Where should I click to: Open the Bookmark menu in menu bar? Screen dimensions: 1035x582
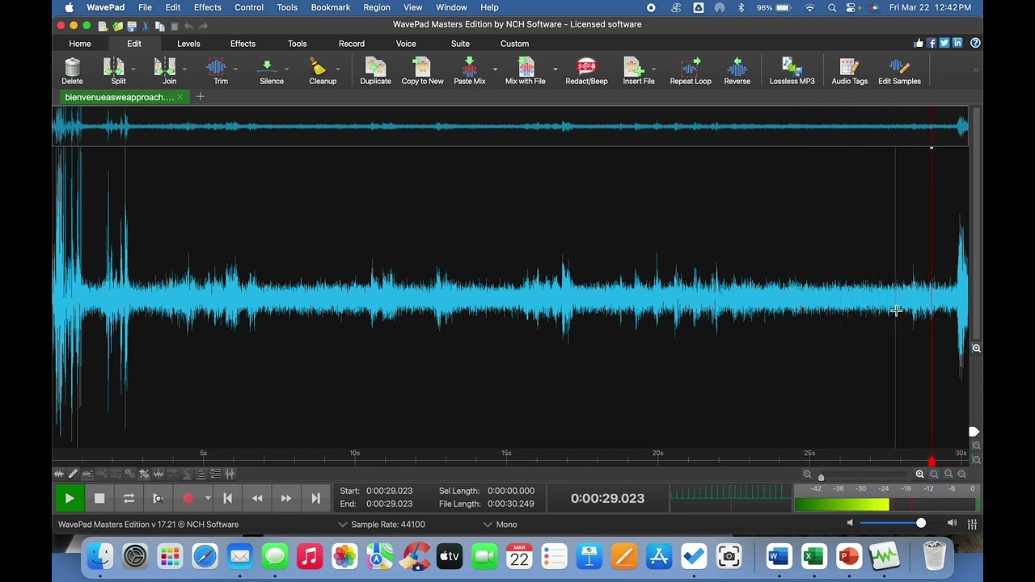click(331, 7)
